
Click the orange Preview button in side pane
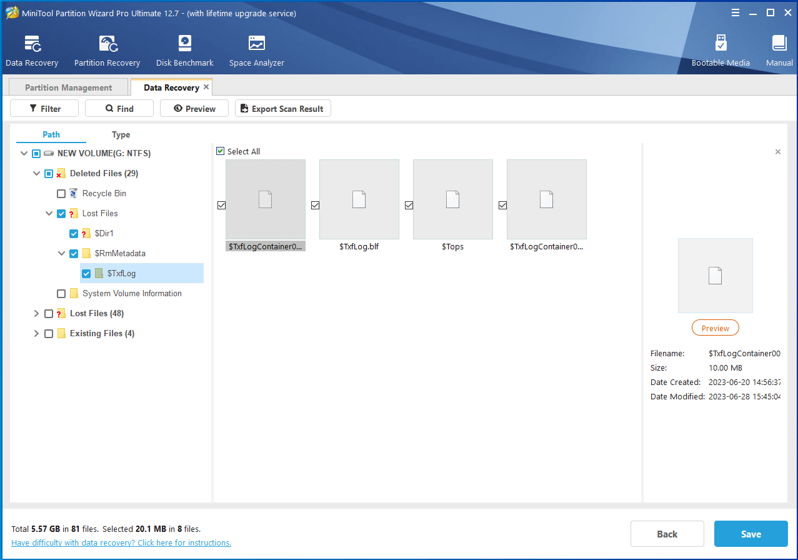[716, 328]
